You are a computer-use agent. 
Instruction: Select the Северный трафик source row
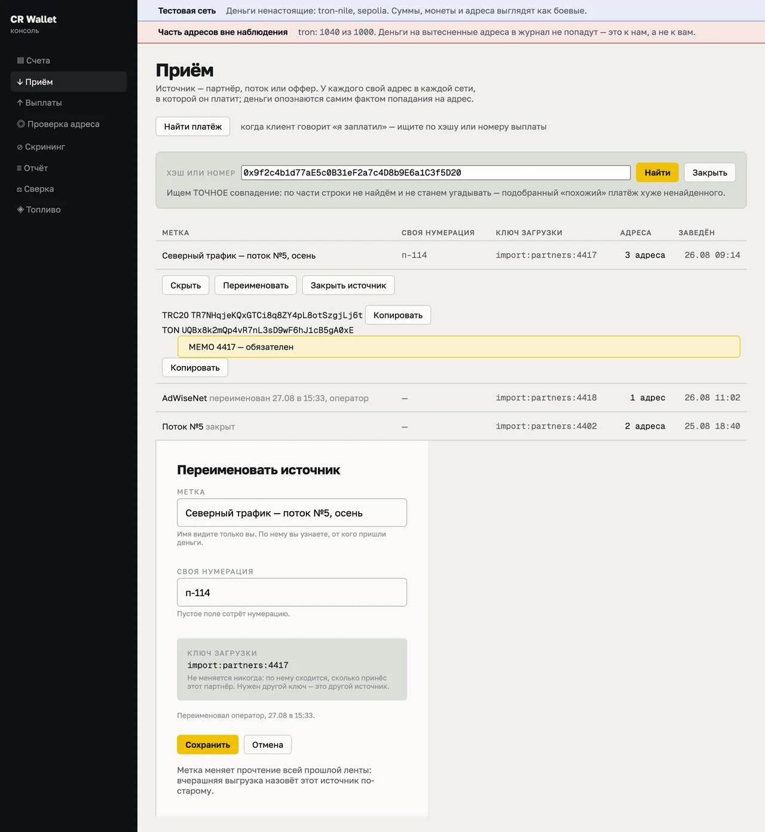coord(451,255)
